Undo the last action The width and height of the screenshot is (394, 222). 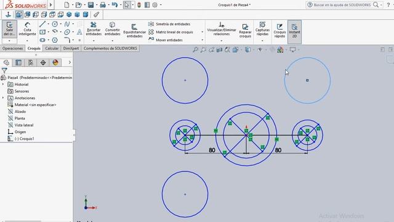(x=115, y=5)
